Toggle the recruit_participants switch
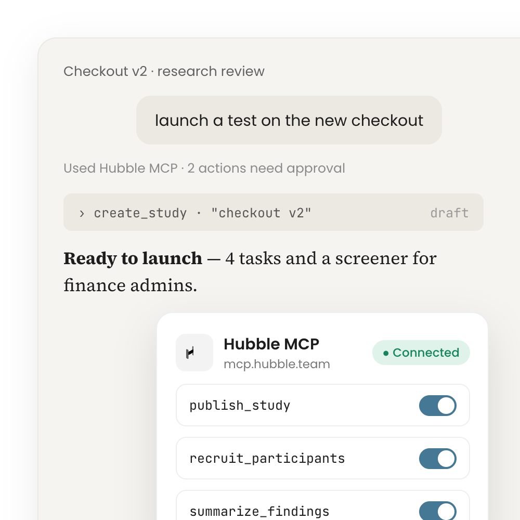The height and width of the screenshot is (520, 520). (x=438, y=458)
